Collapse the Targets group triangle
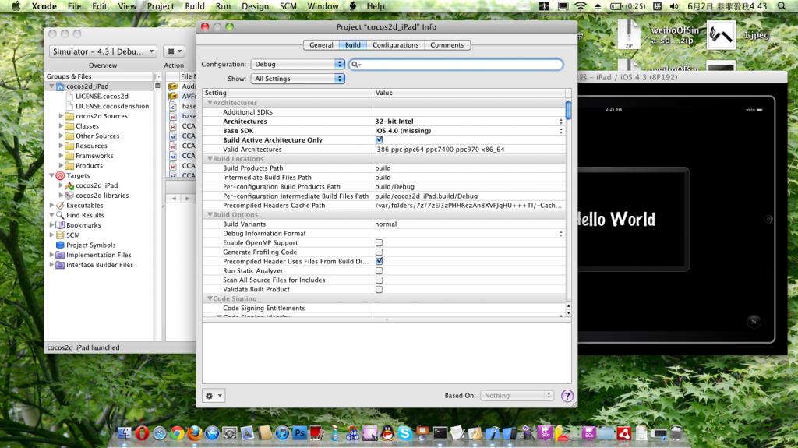 (x=51, y=175)
